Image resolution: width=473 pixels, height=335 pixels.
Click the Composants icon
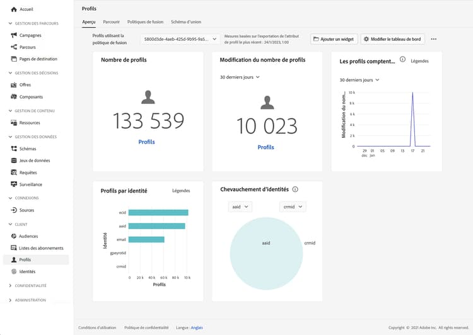pyautogui.click(x=14, y=97)
